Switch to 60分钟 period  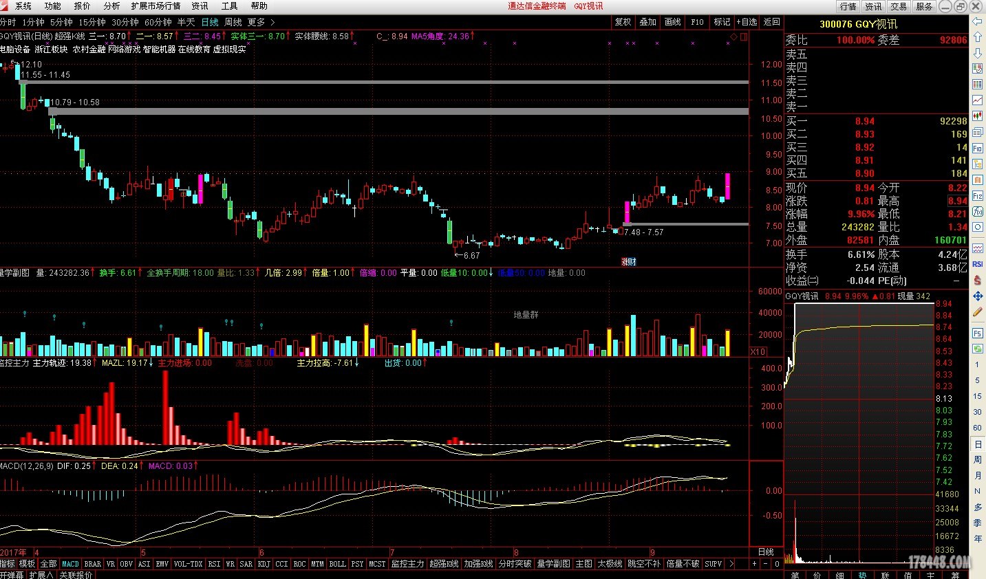(x=158, y=22)
